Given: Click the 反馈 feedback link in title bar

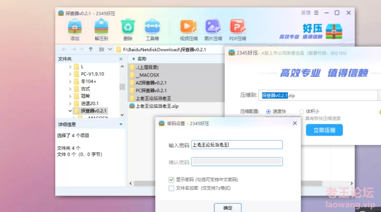Looking at the screenshot, I should pyautogui.click(x=306, y=13).
